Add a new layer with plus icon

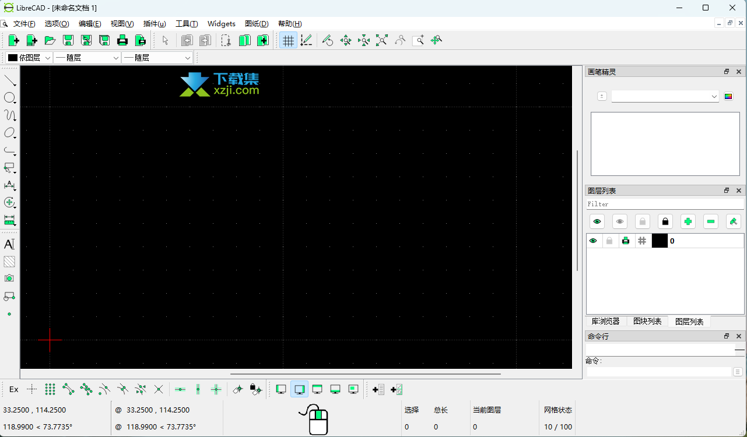(688, 221)
